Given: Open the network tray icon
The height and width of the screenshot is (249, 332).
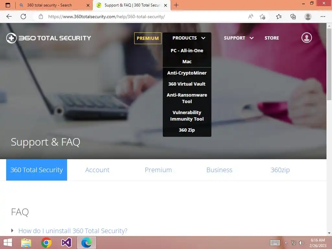Looking at the screenshot, I should pos(293,243).
